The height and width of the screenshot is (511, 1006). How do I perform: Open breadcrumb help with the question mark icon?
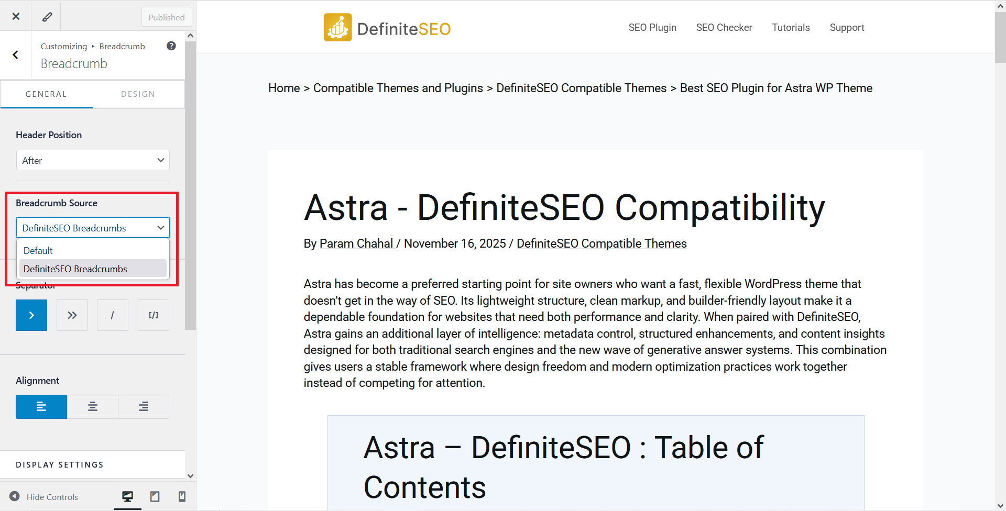coord(171,46)
